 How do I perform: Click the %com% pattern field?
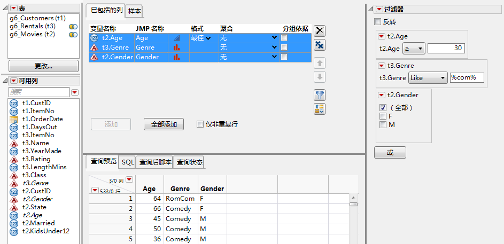pos(467,78)
